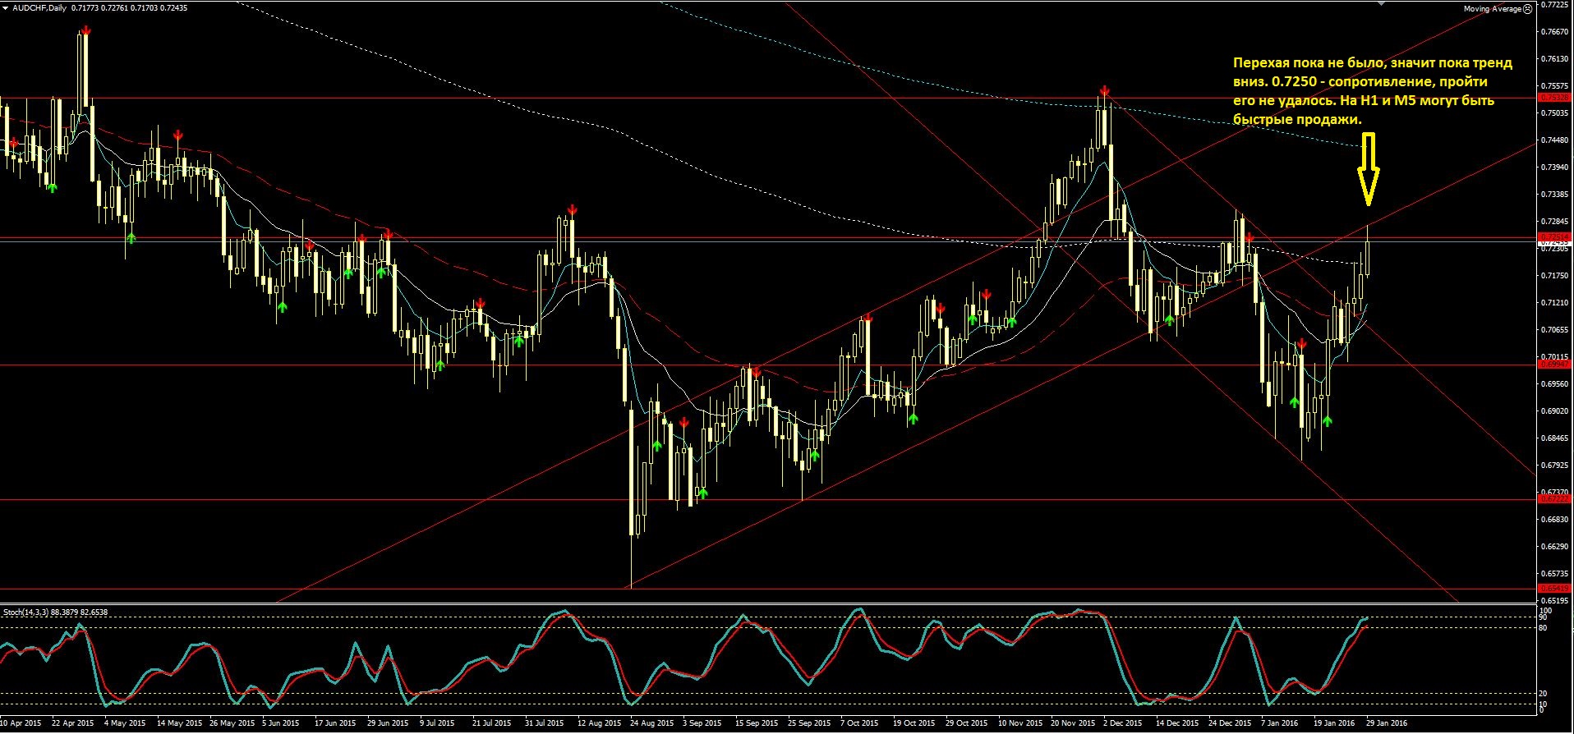1574x734 pixels.
Task: Click the 0.69020 price scale value
Action: 1553,411
